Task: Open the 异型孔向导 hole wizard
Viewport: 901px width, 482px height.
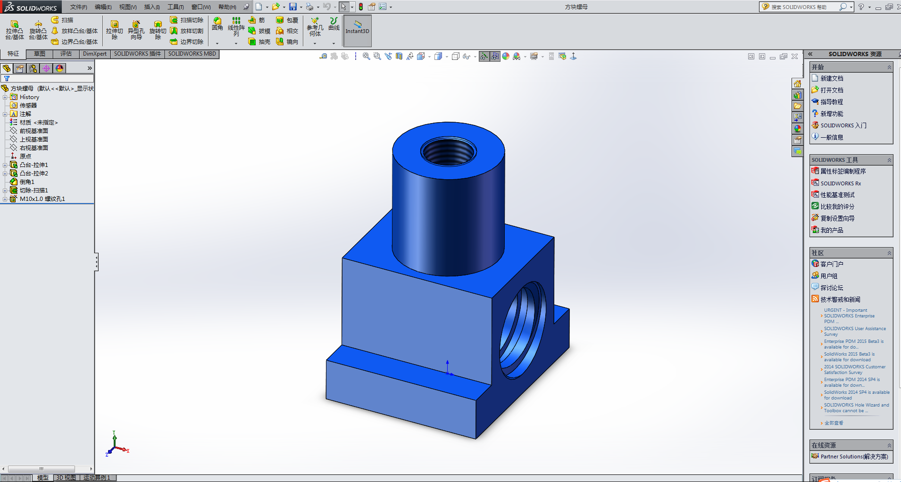Action: (x=136, y=30)
